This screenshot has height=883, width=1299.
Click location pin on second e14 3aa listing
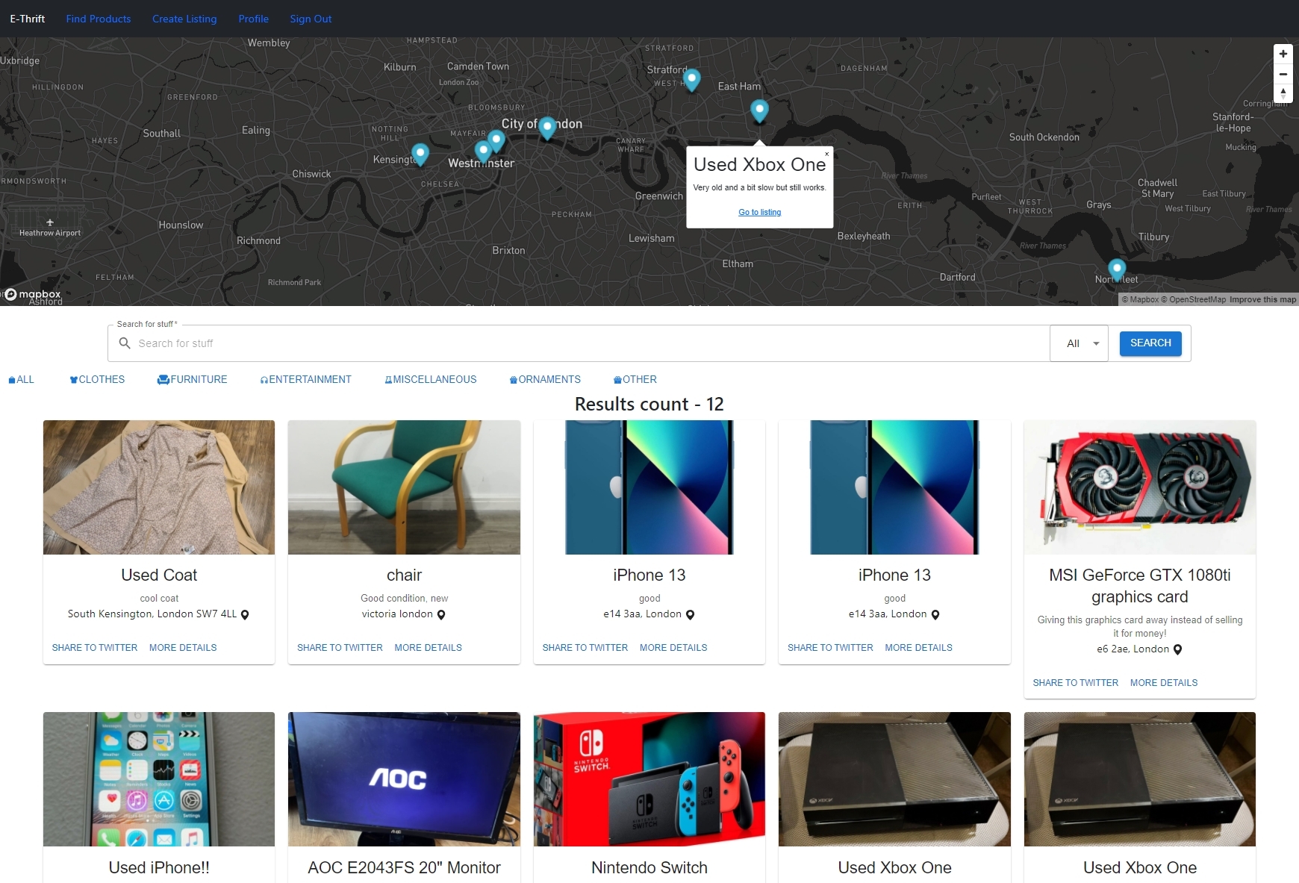[935, 615]
